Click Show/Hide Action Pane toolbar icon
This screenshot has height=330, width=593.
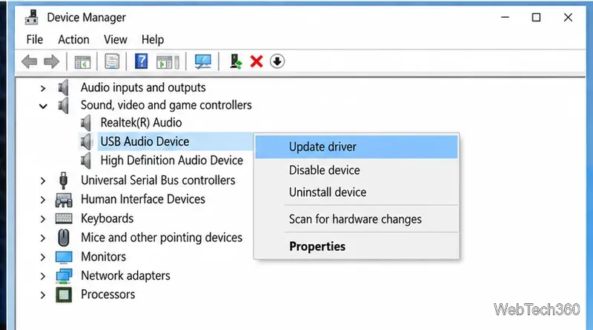point(168,62)
